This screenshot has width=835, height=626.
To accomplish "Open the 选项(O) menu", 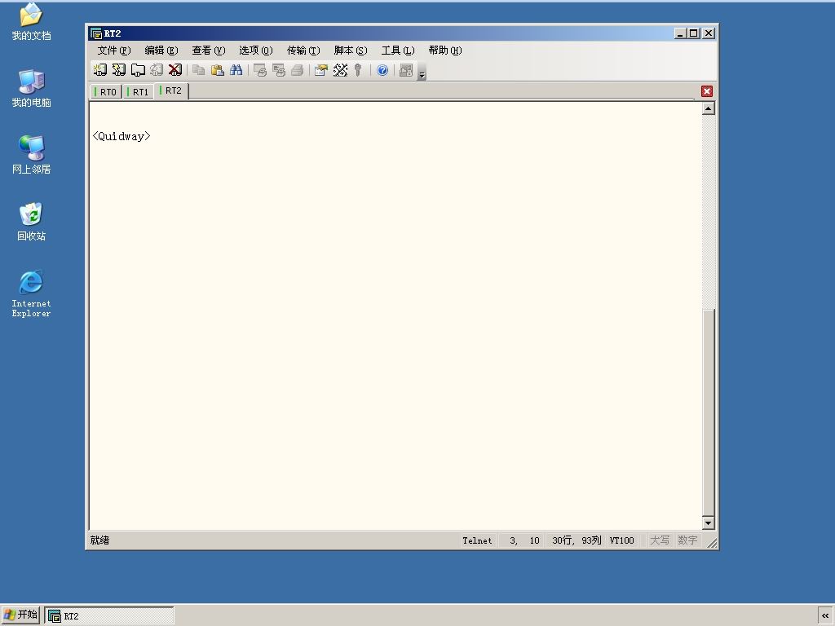I will click(256, 50).
